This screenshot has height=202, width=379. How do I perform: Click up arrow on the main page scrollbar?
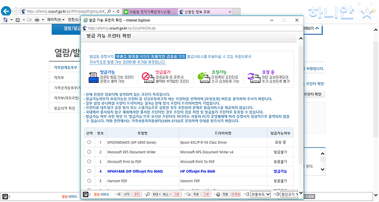point(376,30)
